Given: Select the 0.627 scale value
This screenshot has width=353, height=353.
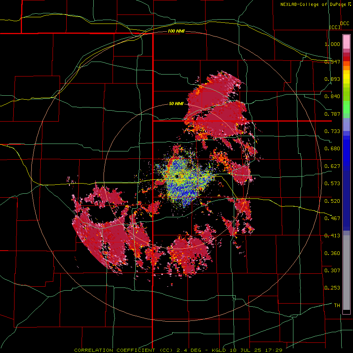Looking at the screenshot, I should point(332,166).
